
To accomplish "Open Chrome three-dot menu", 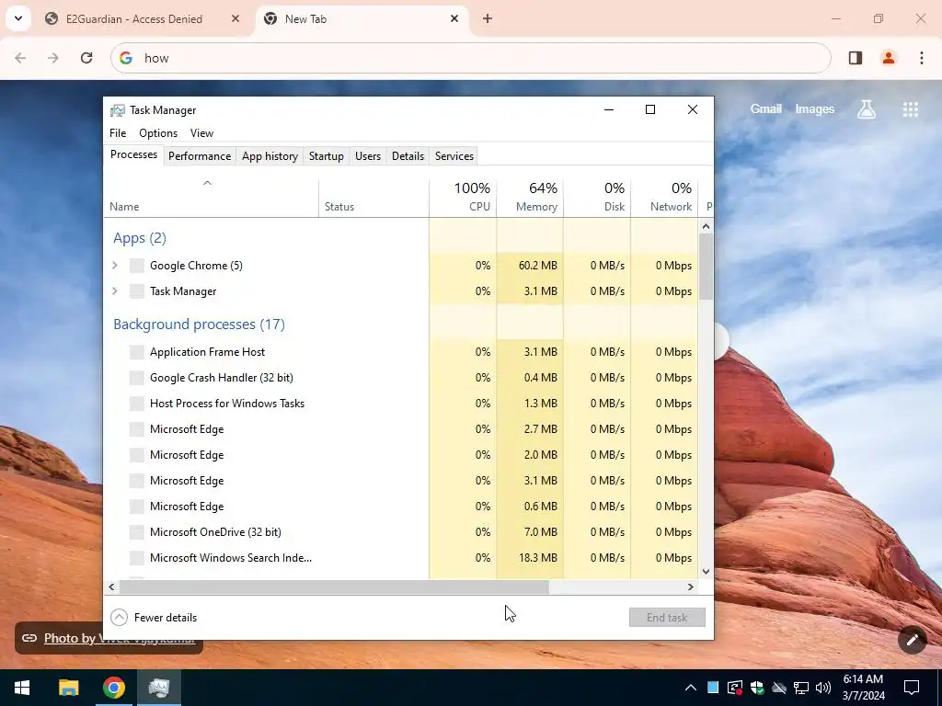I will coord(922,58).
